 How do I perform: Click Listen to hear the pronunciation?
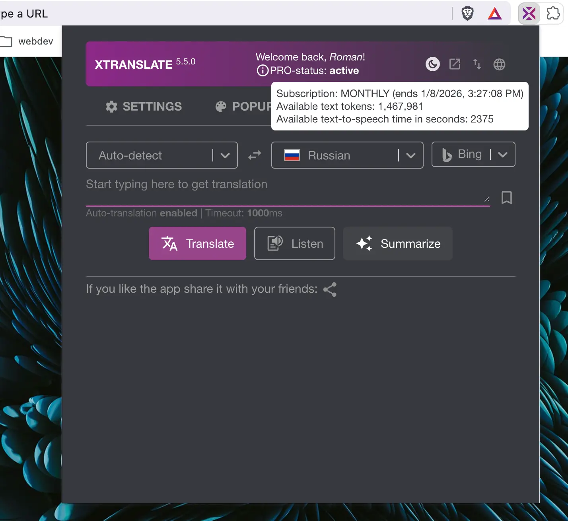click(294, 243)
